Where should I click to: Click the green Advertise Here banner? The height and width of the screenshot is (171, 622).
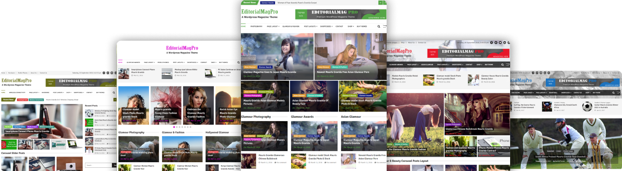coord(341,14)
